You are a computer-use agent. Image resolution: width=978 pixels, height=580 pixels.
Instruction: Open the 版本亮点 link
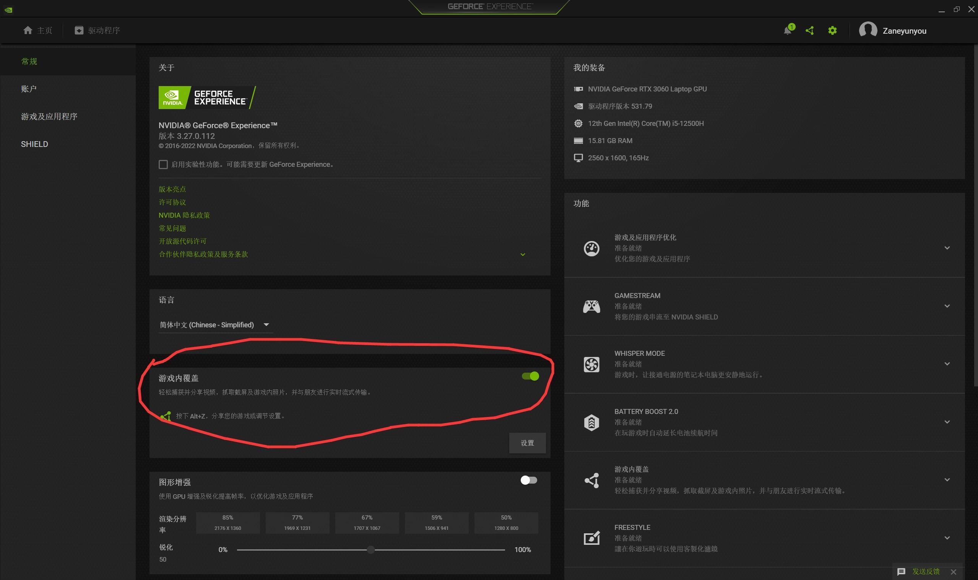[172, 189]
